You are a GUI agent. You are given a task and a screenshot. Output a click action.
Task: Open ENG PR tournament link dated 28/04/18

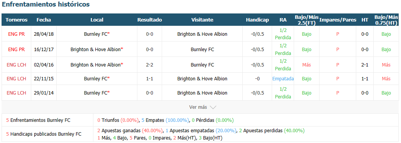tap(17, 34)
